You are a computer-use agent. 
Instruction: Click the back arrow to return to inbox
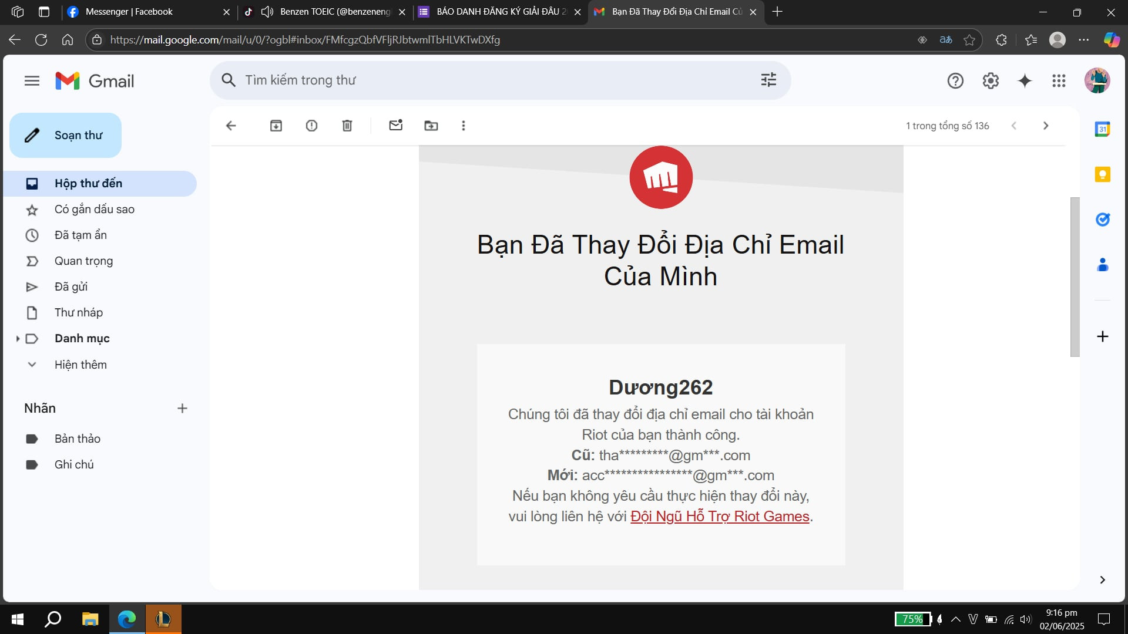point(231,126)
